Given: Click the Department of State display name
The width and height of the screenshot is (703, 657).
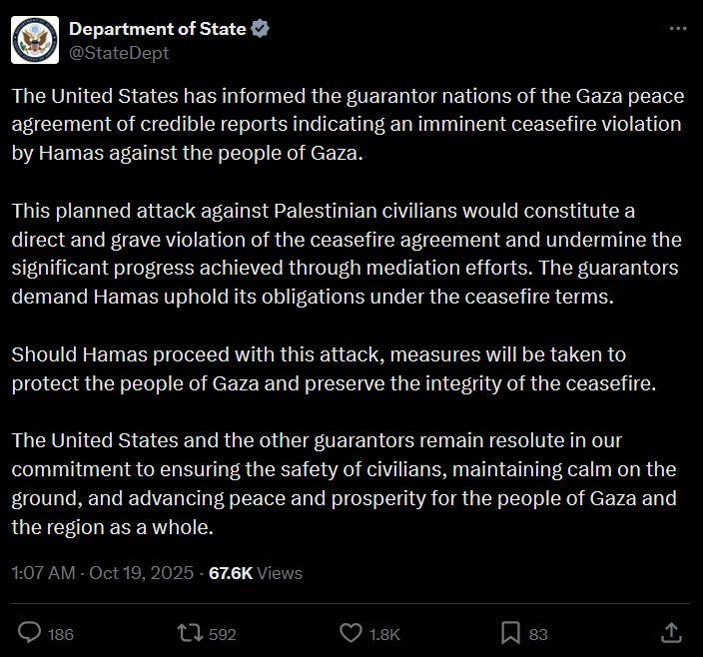Looking at the screenshot, I should point(157,29).
